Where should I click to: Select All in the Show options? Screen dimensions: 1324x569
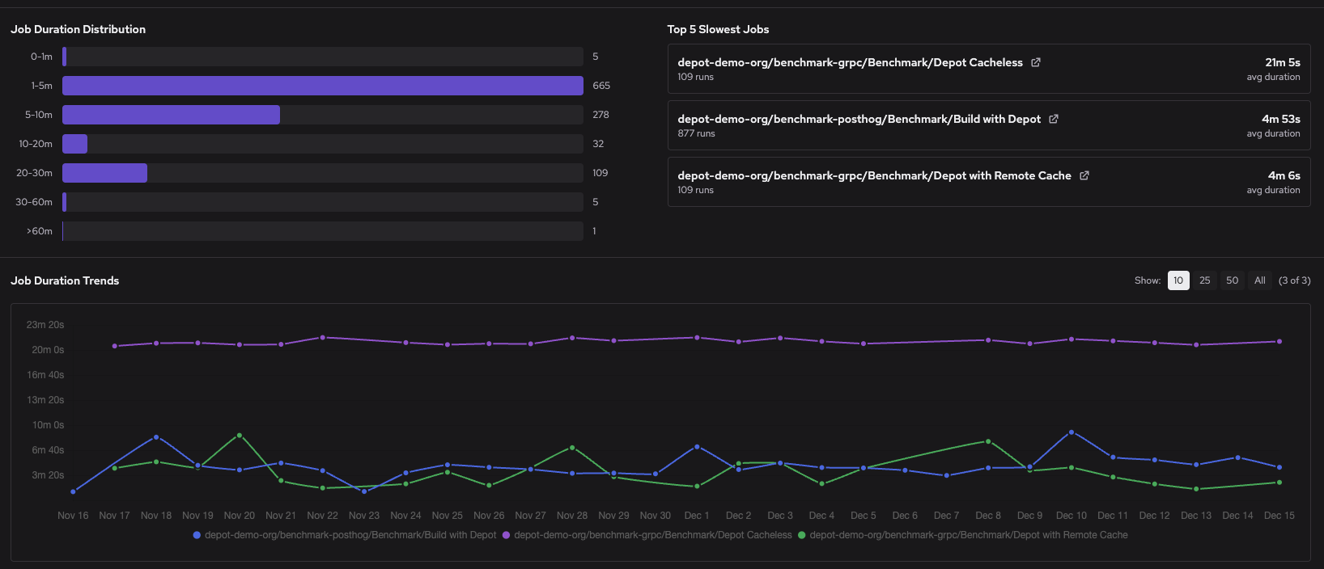(1260, 280)
